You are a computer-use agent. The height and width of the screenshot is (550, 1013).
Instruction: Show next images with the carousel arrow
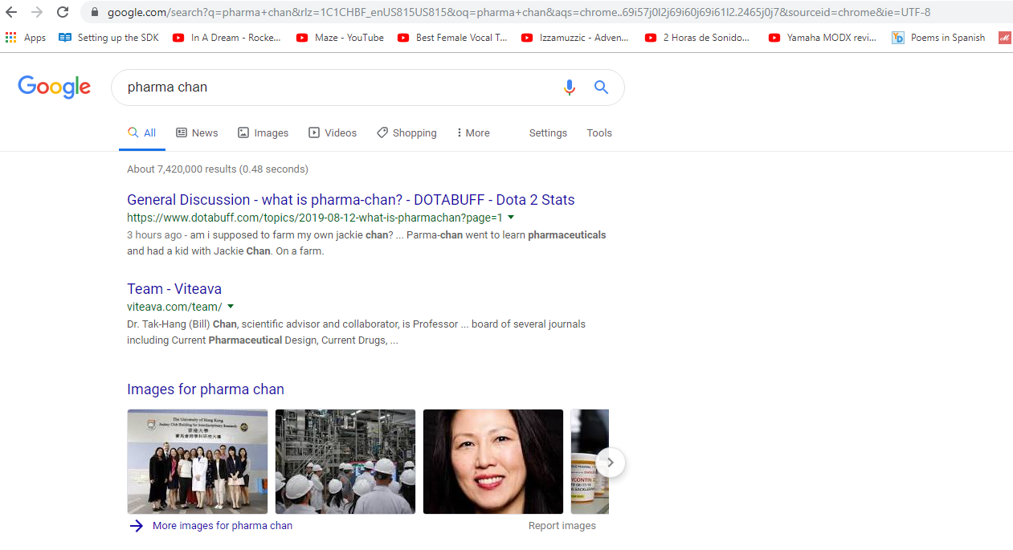(x=611, y=462)
